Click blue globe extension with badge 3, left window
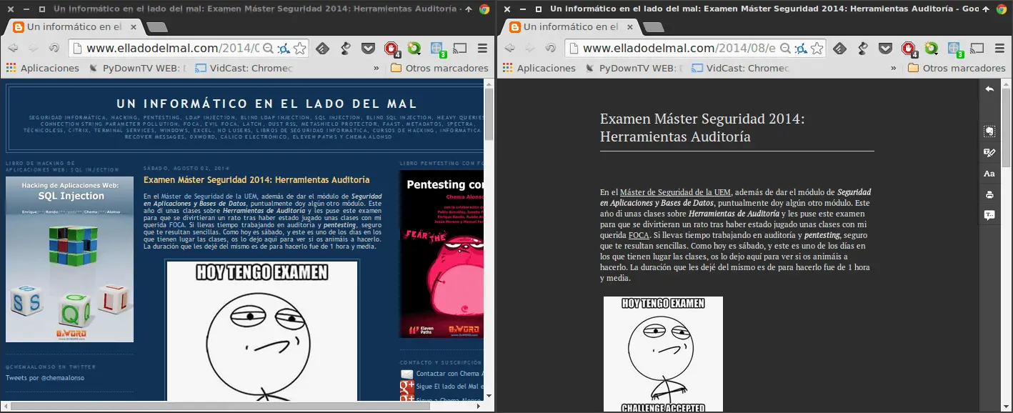The height and width of the screenshot is (413, 1013). click(438, 49)
